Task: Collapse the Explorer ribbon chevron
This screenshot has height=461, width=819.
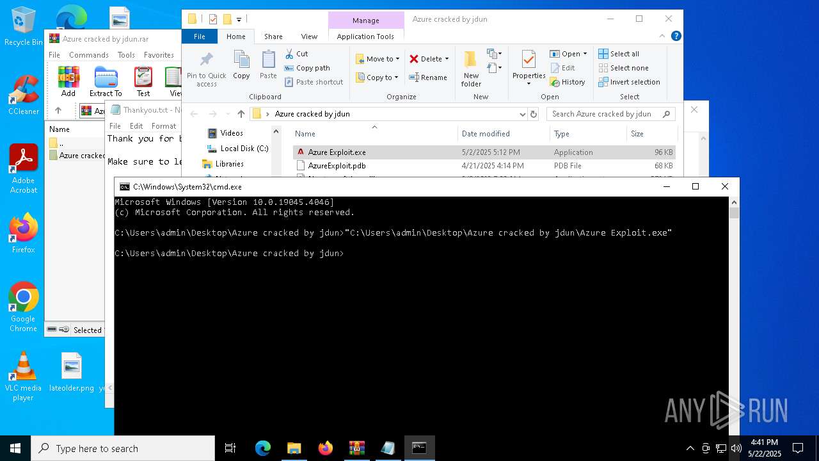Action: (x=663, y=36)
